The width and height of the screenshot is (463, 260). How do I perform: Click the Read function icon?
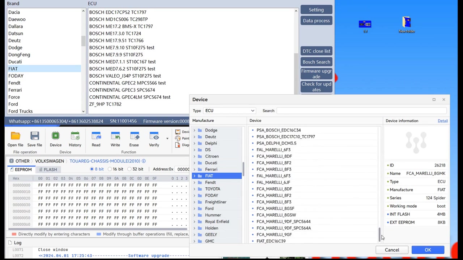[96, 136]
